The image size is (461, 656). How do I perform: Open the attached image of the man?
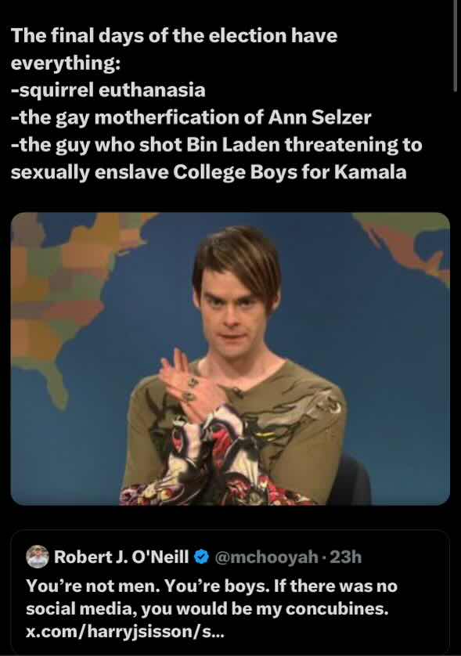coord(230,359)
